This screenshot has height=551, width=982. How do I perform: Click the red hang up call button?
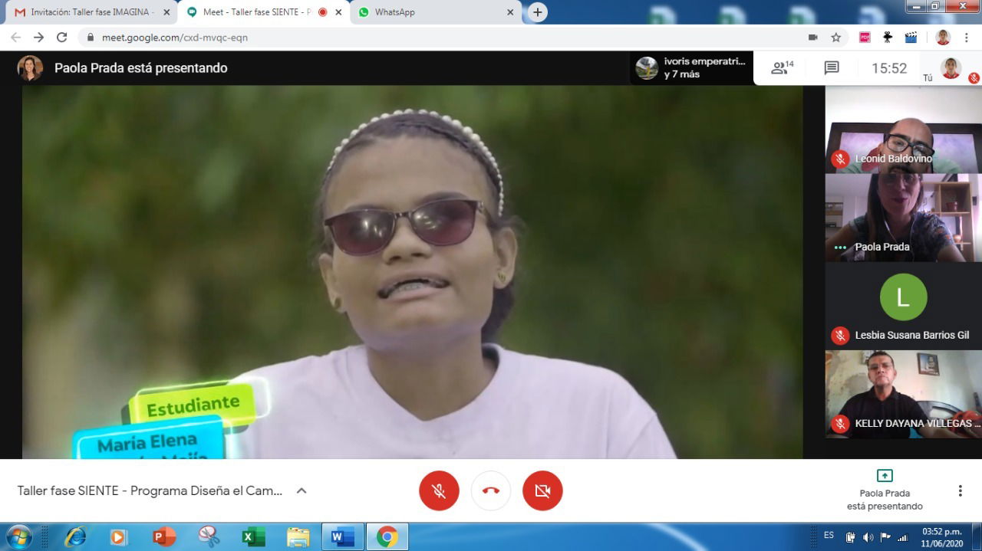(x=491, y=490)
